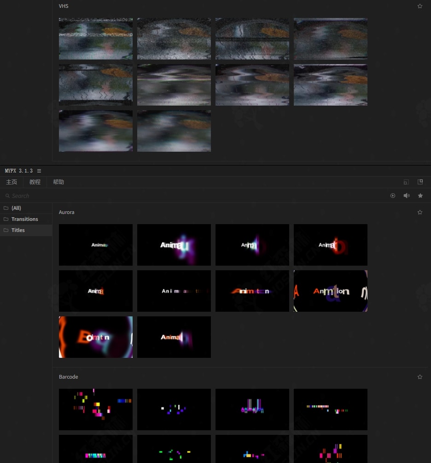Select third Aurora thumbnail in first row
The height and width of the screenshot is (463, 431).
(x=252, y=245)
